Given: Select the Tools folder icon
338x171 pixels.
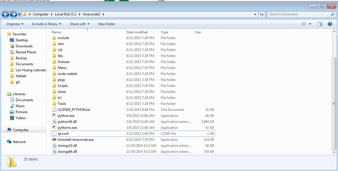Looking at the screenshot, I should click(54, 104).
